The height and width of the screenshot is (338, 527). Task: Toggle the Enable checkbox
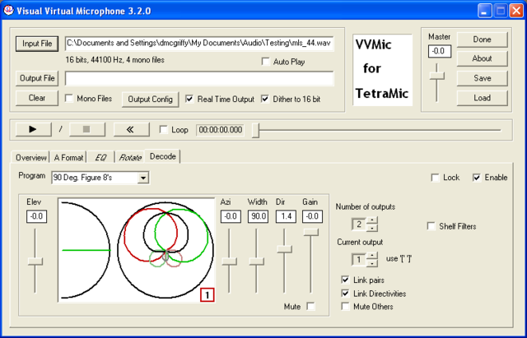477,178
